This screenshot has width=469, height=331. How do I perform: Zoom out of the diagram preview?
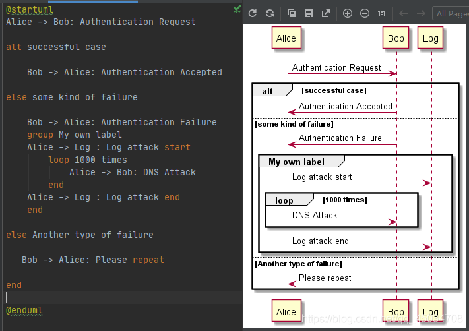click(365, 13)
